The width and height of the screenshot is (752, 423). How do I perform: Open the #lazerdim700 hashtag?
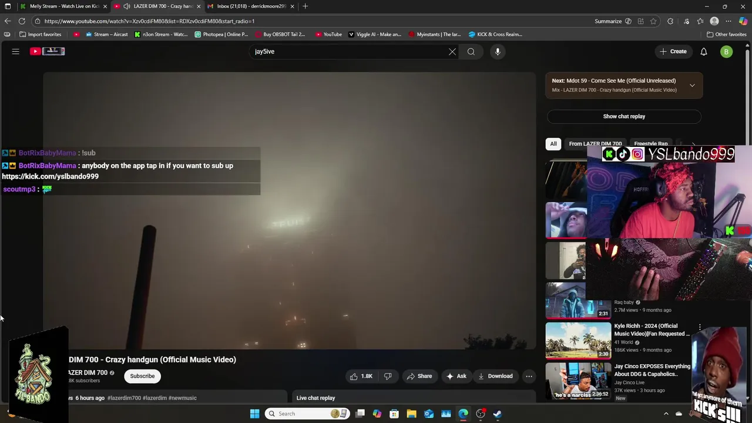(x=124, y=398)
